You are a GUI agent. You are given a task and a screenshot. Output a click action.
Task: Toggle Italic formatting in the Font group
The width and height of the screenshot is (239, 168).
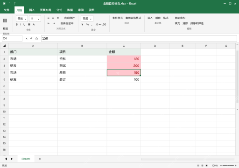coord(21,25)
